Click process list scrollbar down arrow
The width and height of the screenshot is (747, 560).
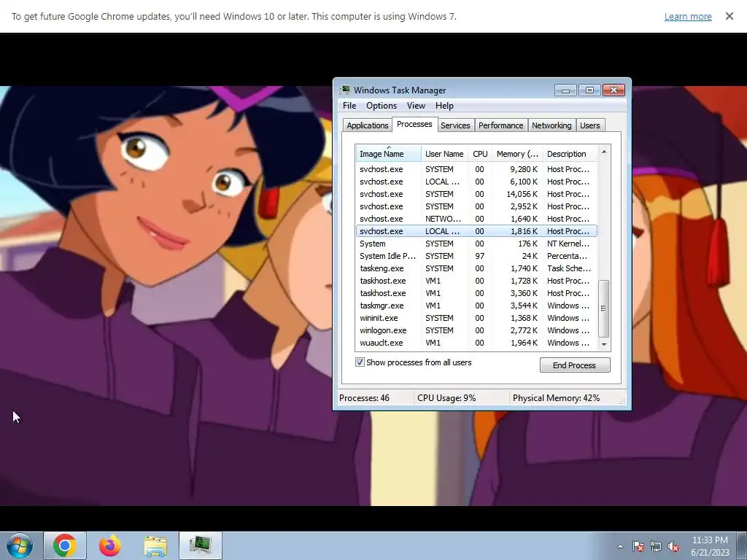pyautogui.click(x=604, y=344)
